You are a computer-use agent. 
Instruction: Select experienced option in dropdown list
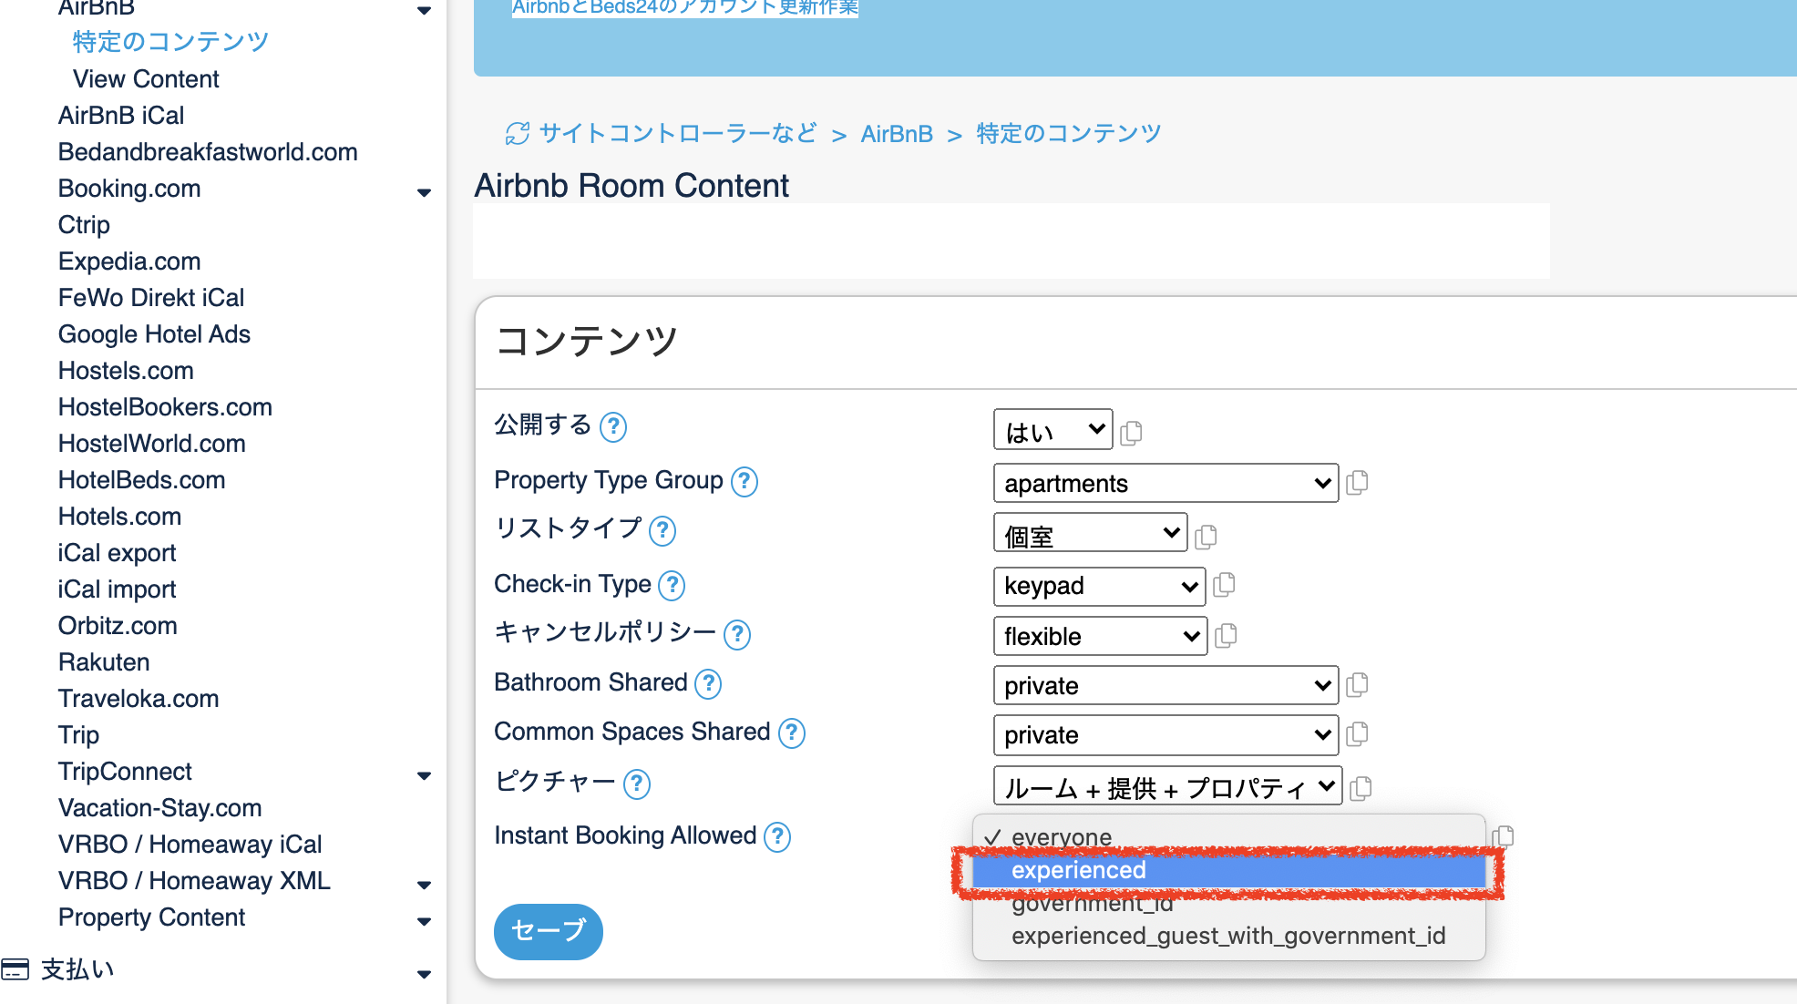pyautogui.click(x=1079, y=870)
